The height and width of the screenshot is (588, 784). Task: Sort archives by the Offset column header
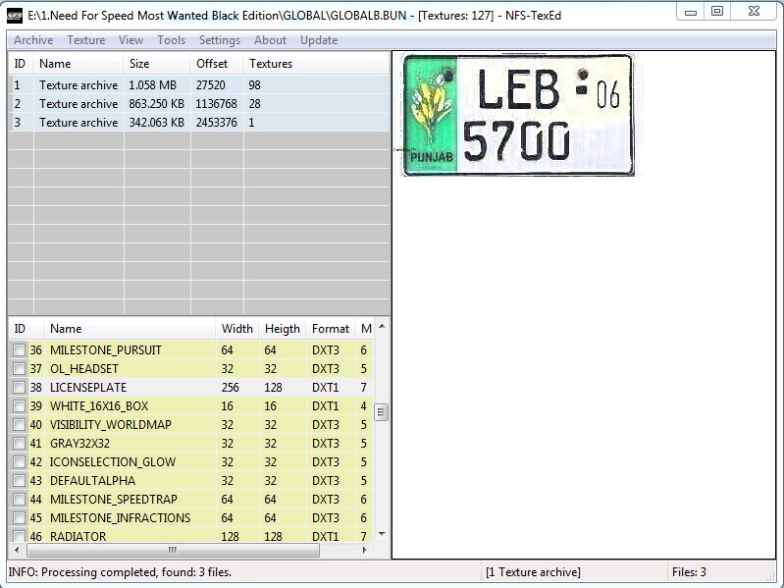[x=217, y=64]
